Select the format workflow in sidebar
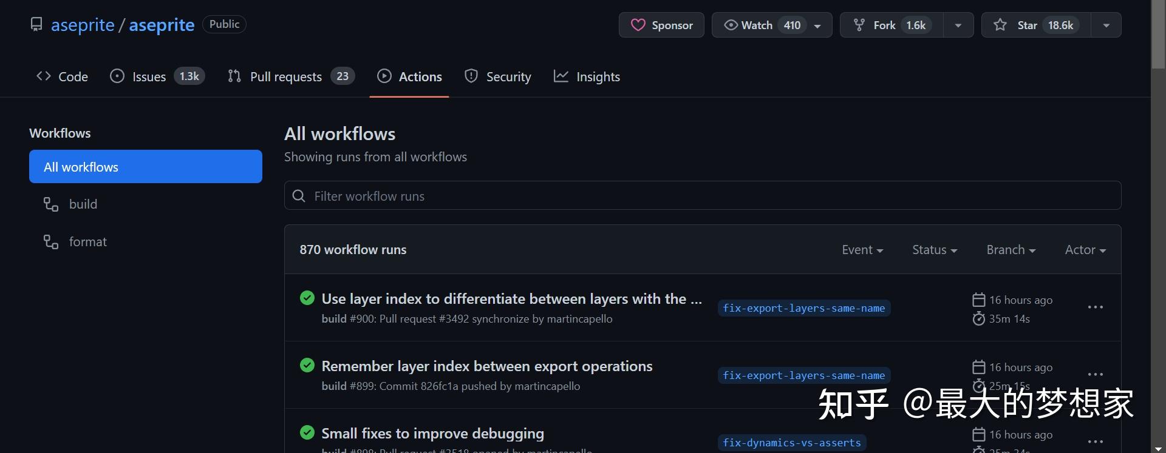The width and height of the screenshot is (1166, 453). pyautogui.click(x=146, y=242)
